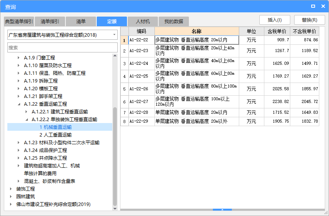
Task: Select row number 7 header
Action: point(124,113)
